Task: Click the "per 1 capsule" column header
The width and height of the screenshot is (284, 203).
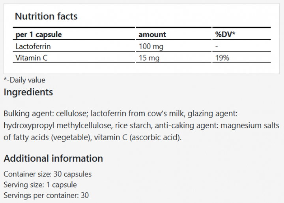Action: click(x=39, y=35)
